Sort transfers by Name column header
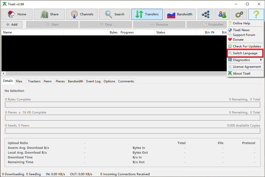The height and width of the screenshot is (177, 265). [32, 32]
